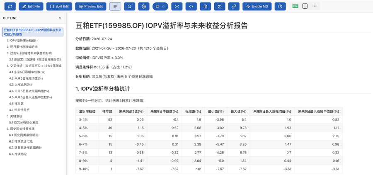Click the focus mode target icon
Viewport: 373px width, 175px height.
tap(177, 7)
